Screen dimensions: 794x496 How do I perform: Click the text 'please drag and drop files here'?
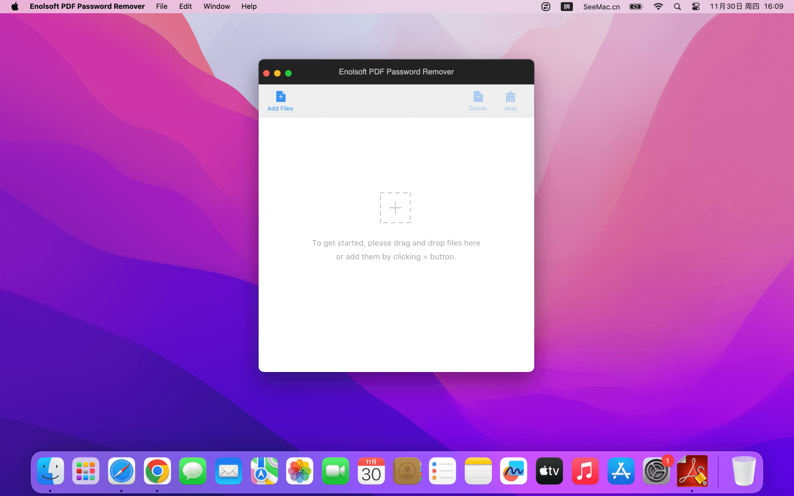424,243
